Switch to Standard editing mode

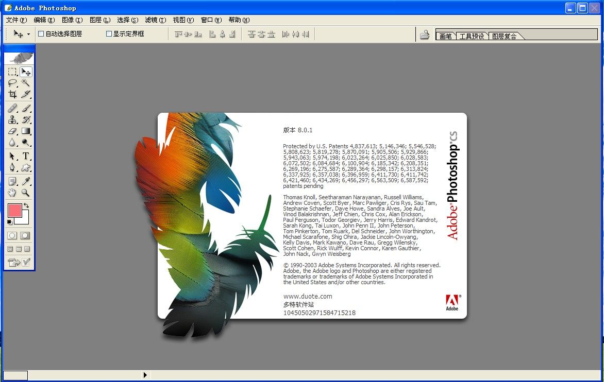[x=12, y=235]
